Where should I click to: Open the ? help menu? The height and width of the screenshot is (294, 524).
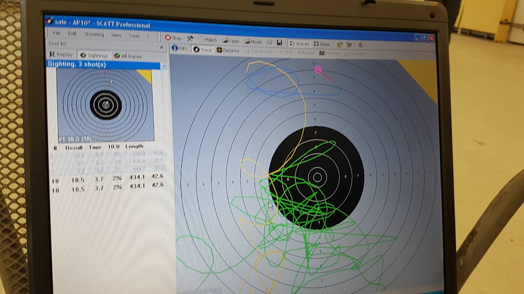click(148, 36)
